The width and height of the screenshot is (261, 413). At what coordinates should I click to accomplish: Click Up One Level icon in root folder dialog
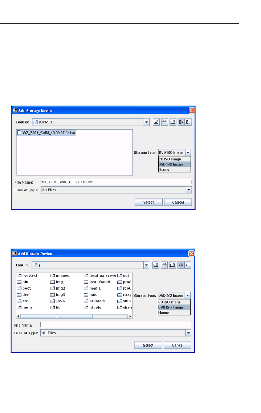tap(156, 265)
